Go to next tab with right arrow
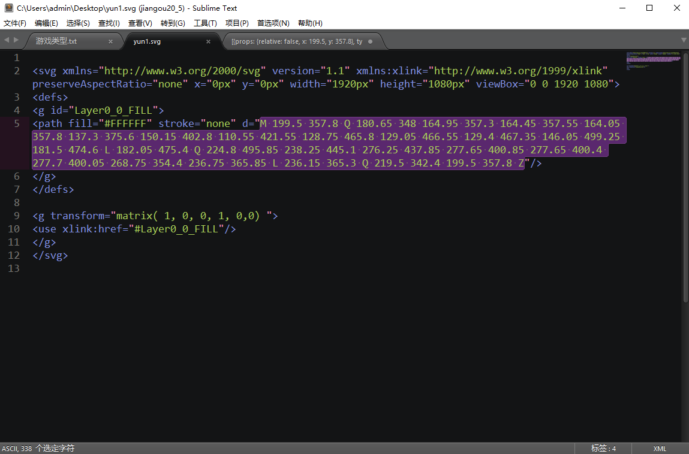The image size is (689, 454). [16, 40]
